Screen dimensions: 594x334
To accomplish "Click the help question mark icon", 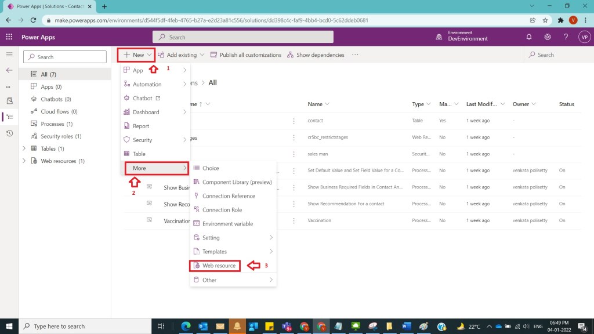I will (x=566, y=37).
